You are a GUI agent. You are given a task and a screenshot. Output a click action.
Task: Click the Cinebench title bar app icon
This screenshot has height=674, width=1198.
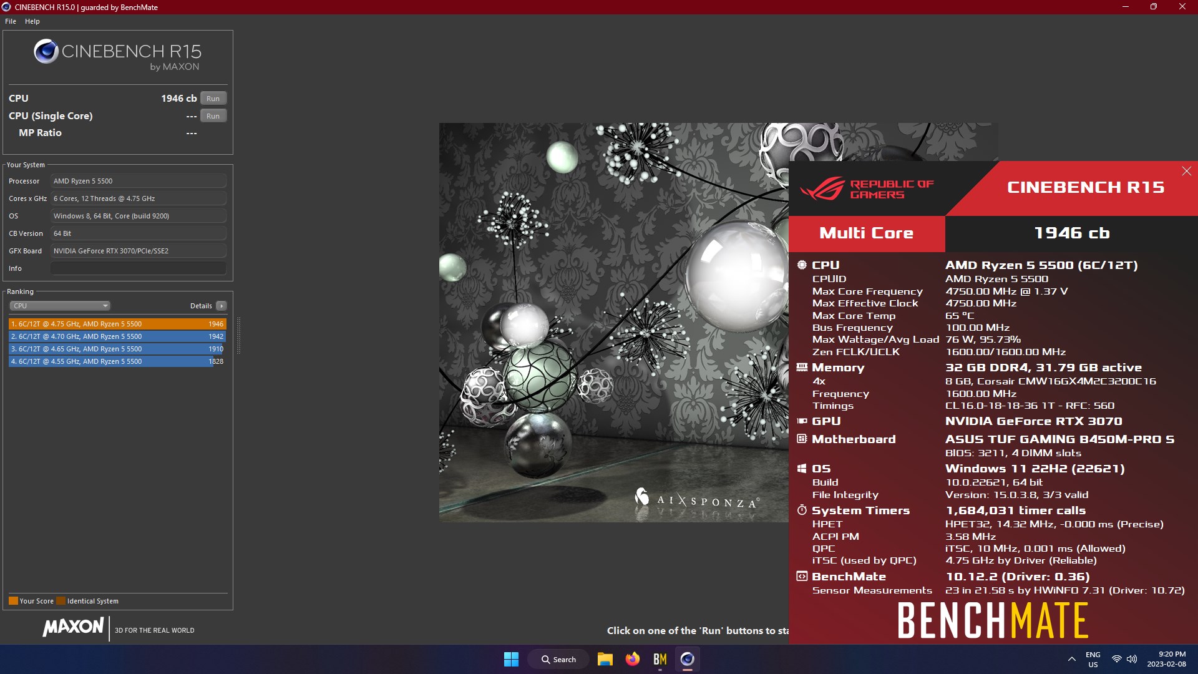[x=6, y=7]
